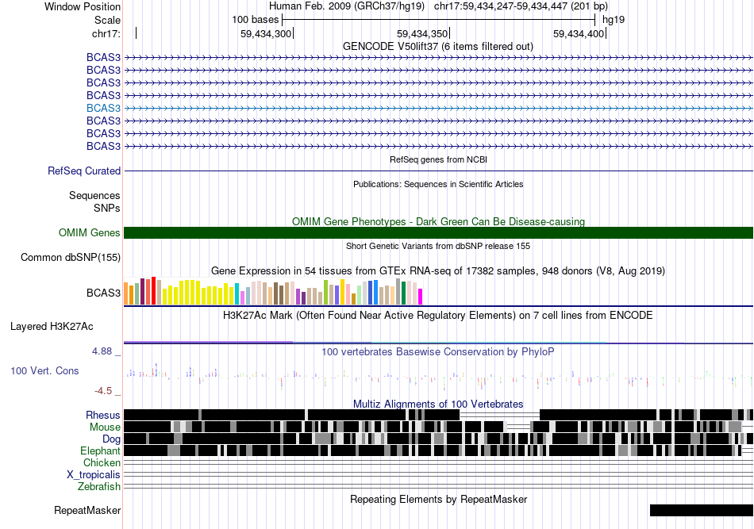Open 'OMIM Gene Phenotypes' track title
The image size is (754, 529).
[x=438, y=221]
